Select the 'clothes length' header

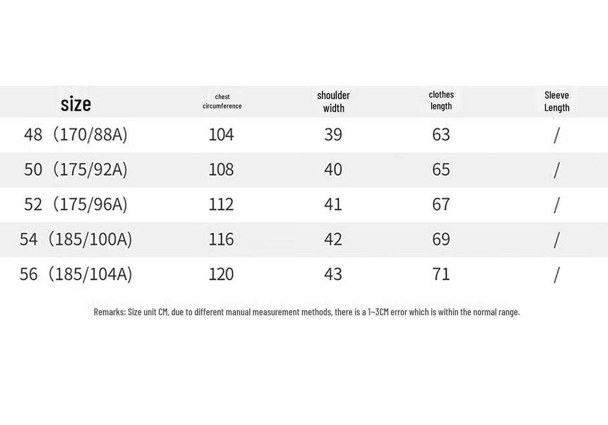[x=441, y=100]
